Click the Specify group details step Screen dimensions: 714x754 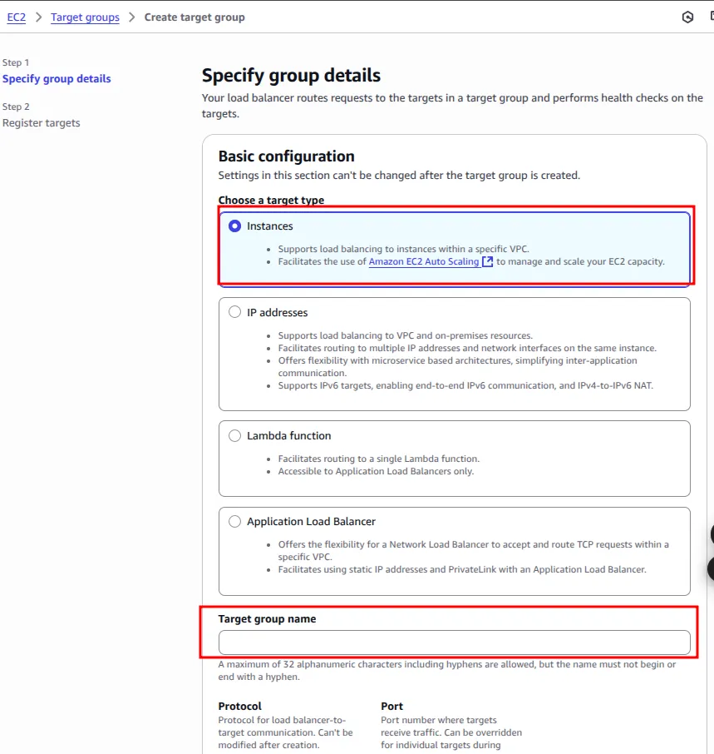57,79
